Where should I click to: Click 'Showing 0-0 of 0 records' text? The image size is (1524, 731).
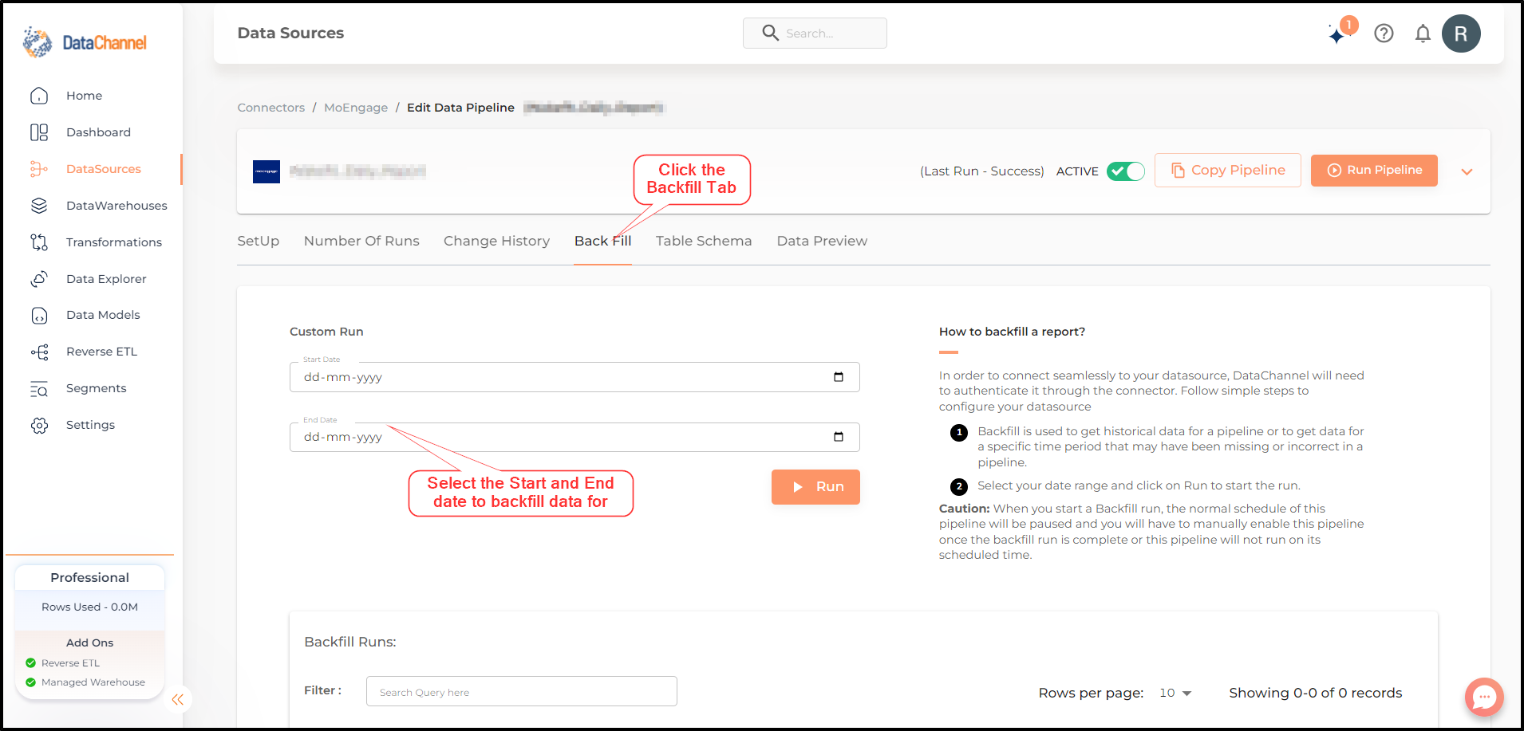tap(1315, 693)
